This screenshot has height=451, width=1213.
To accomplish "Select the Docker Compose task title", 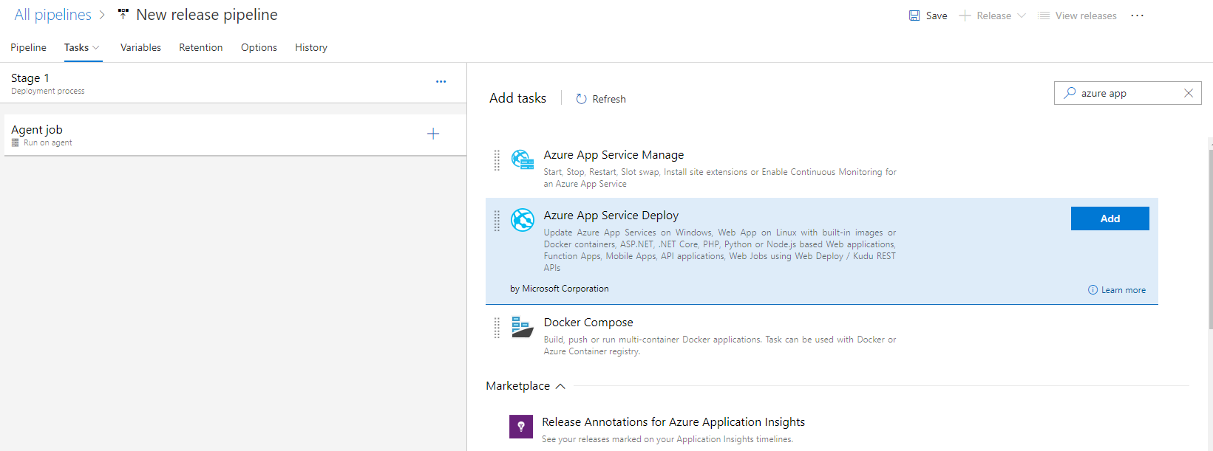I will click(x=588, y=323).
